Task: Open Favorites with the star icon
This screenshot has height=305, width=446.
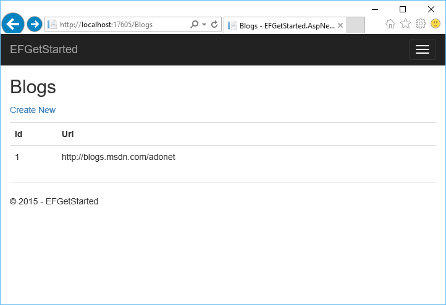Action: [405, 24]
